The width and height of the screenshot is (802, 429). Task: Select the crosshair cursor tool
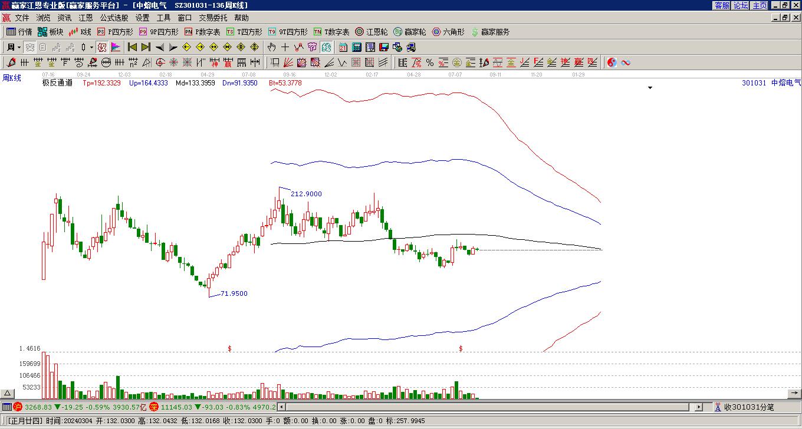point(285,47)
